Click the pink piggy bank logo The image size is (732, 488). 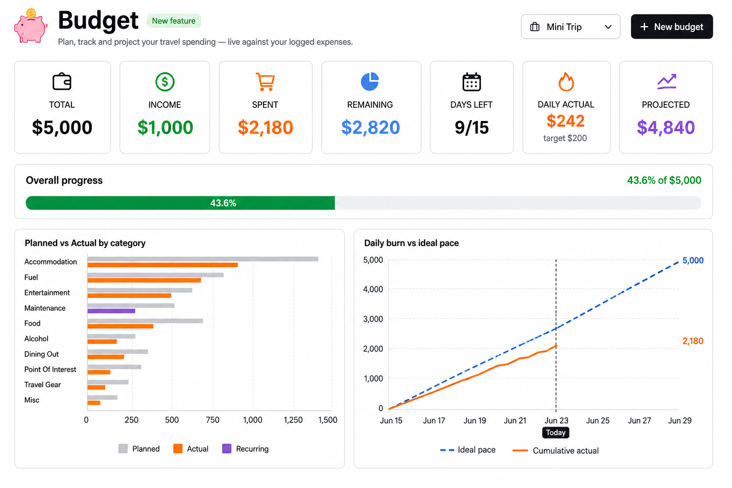point(30,26)
